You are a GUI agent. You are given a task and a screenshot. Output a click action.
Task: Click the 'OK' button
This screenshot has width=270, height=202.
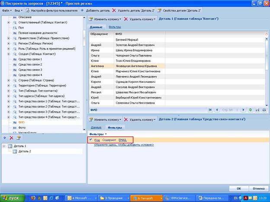(239, 189)
